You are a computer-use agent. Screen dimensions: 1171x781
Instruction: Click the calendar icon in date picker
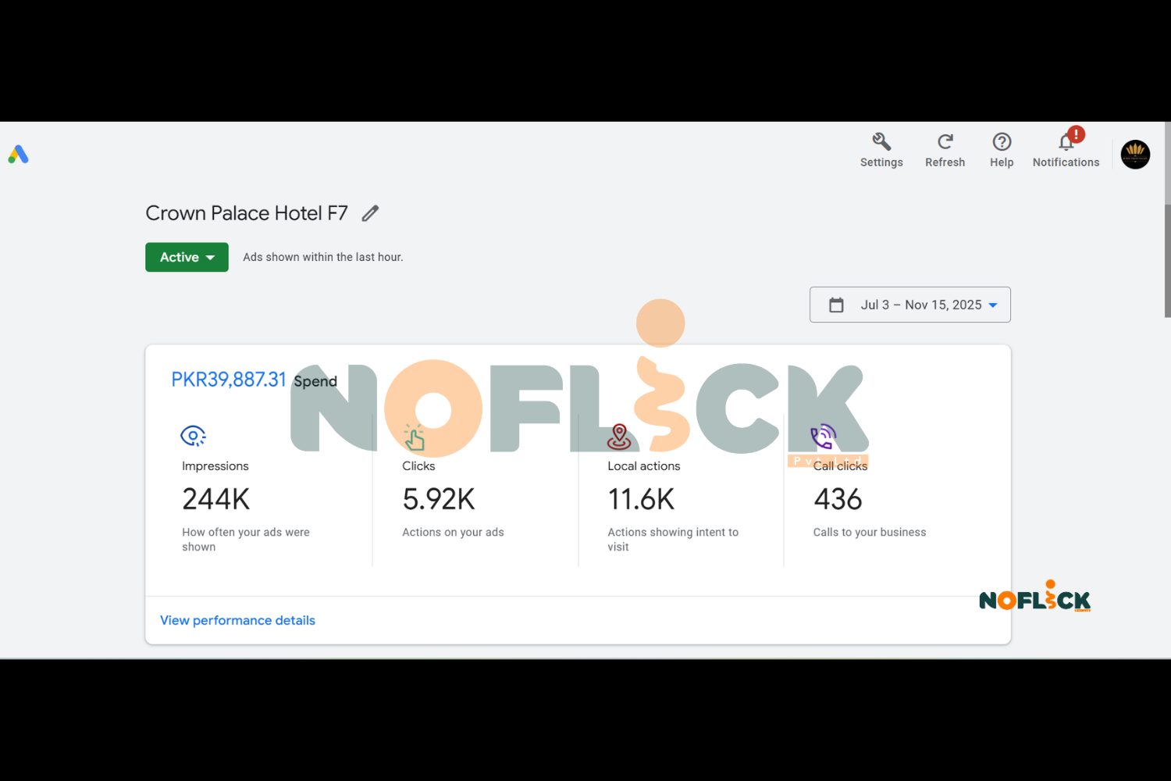[836, 305]
